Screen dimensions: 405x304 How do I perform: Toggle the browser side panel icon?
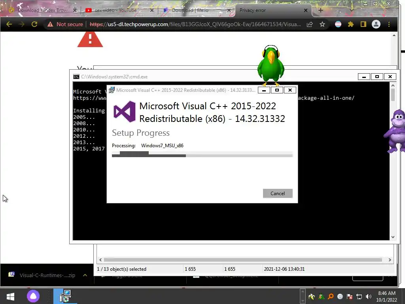pos(363,24)
